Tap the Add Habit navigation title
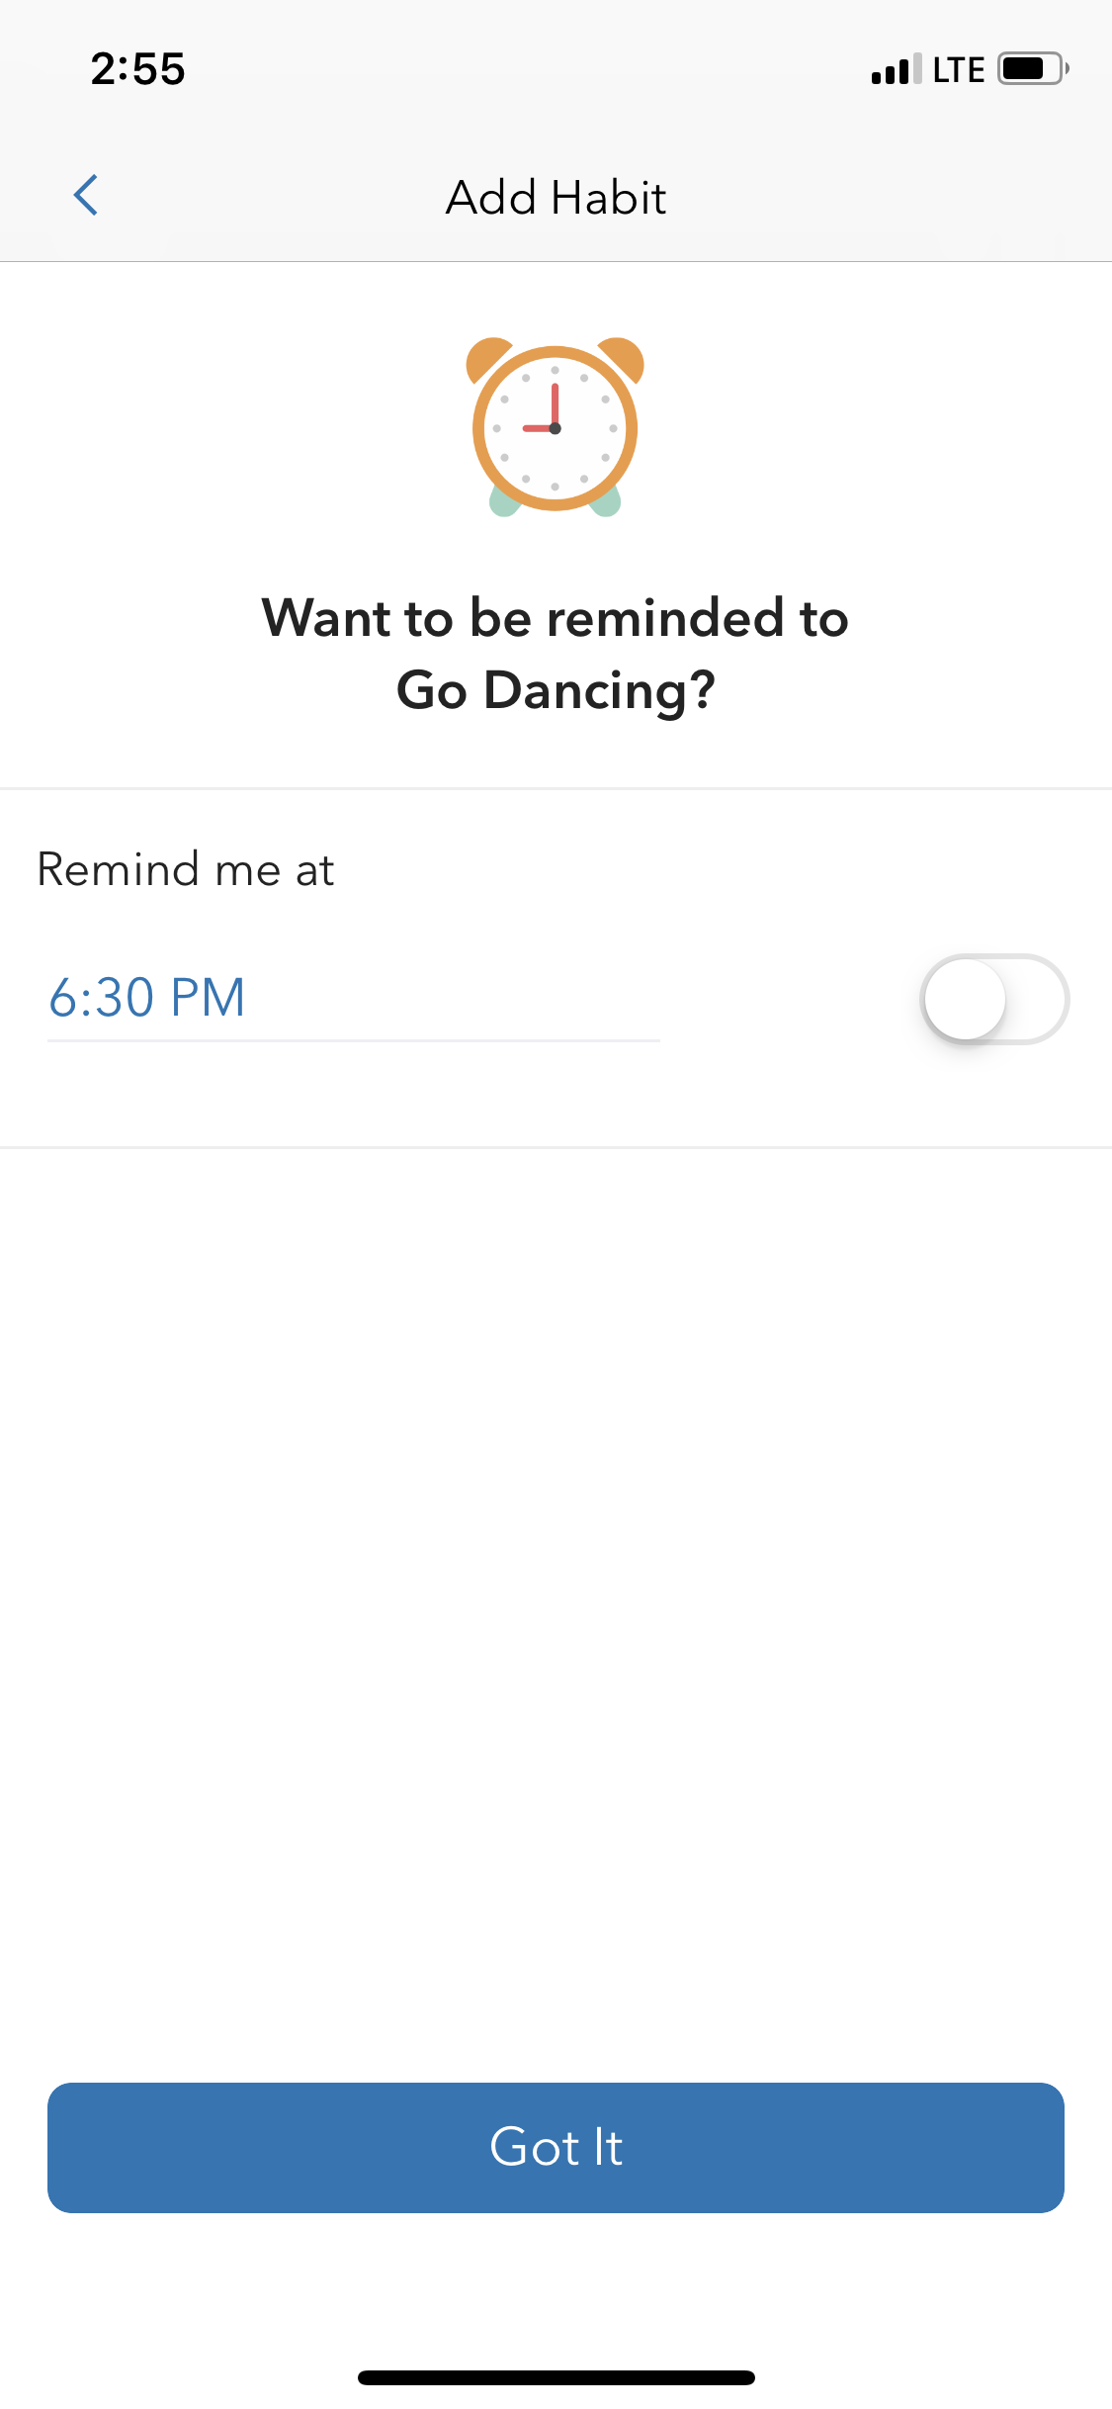The height and width of the screenshot is (2409, 1112). click(x=556, y=197)
